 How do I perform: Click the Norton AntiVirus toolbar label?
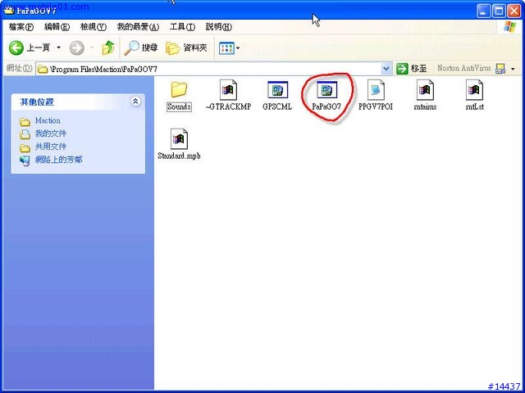463,68
